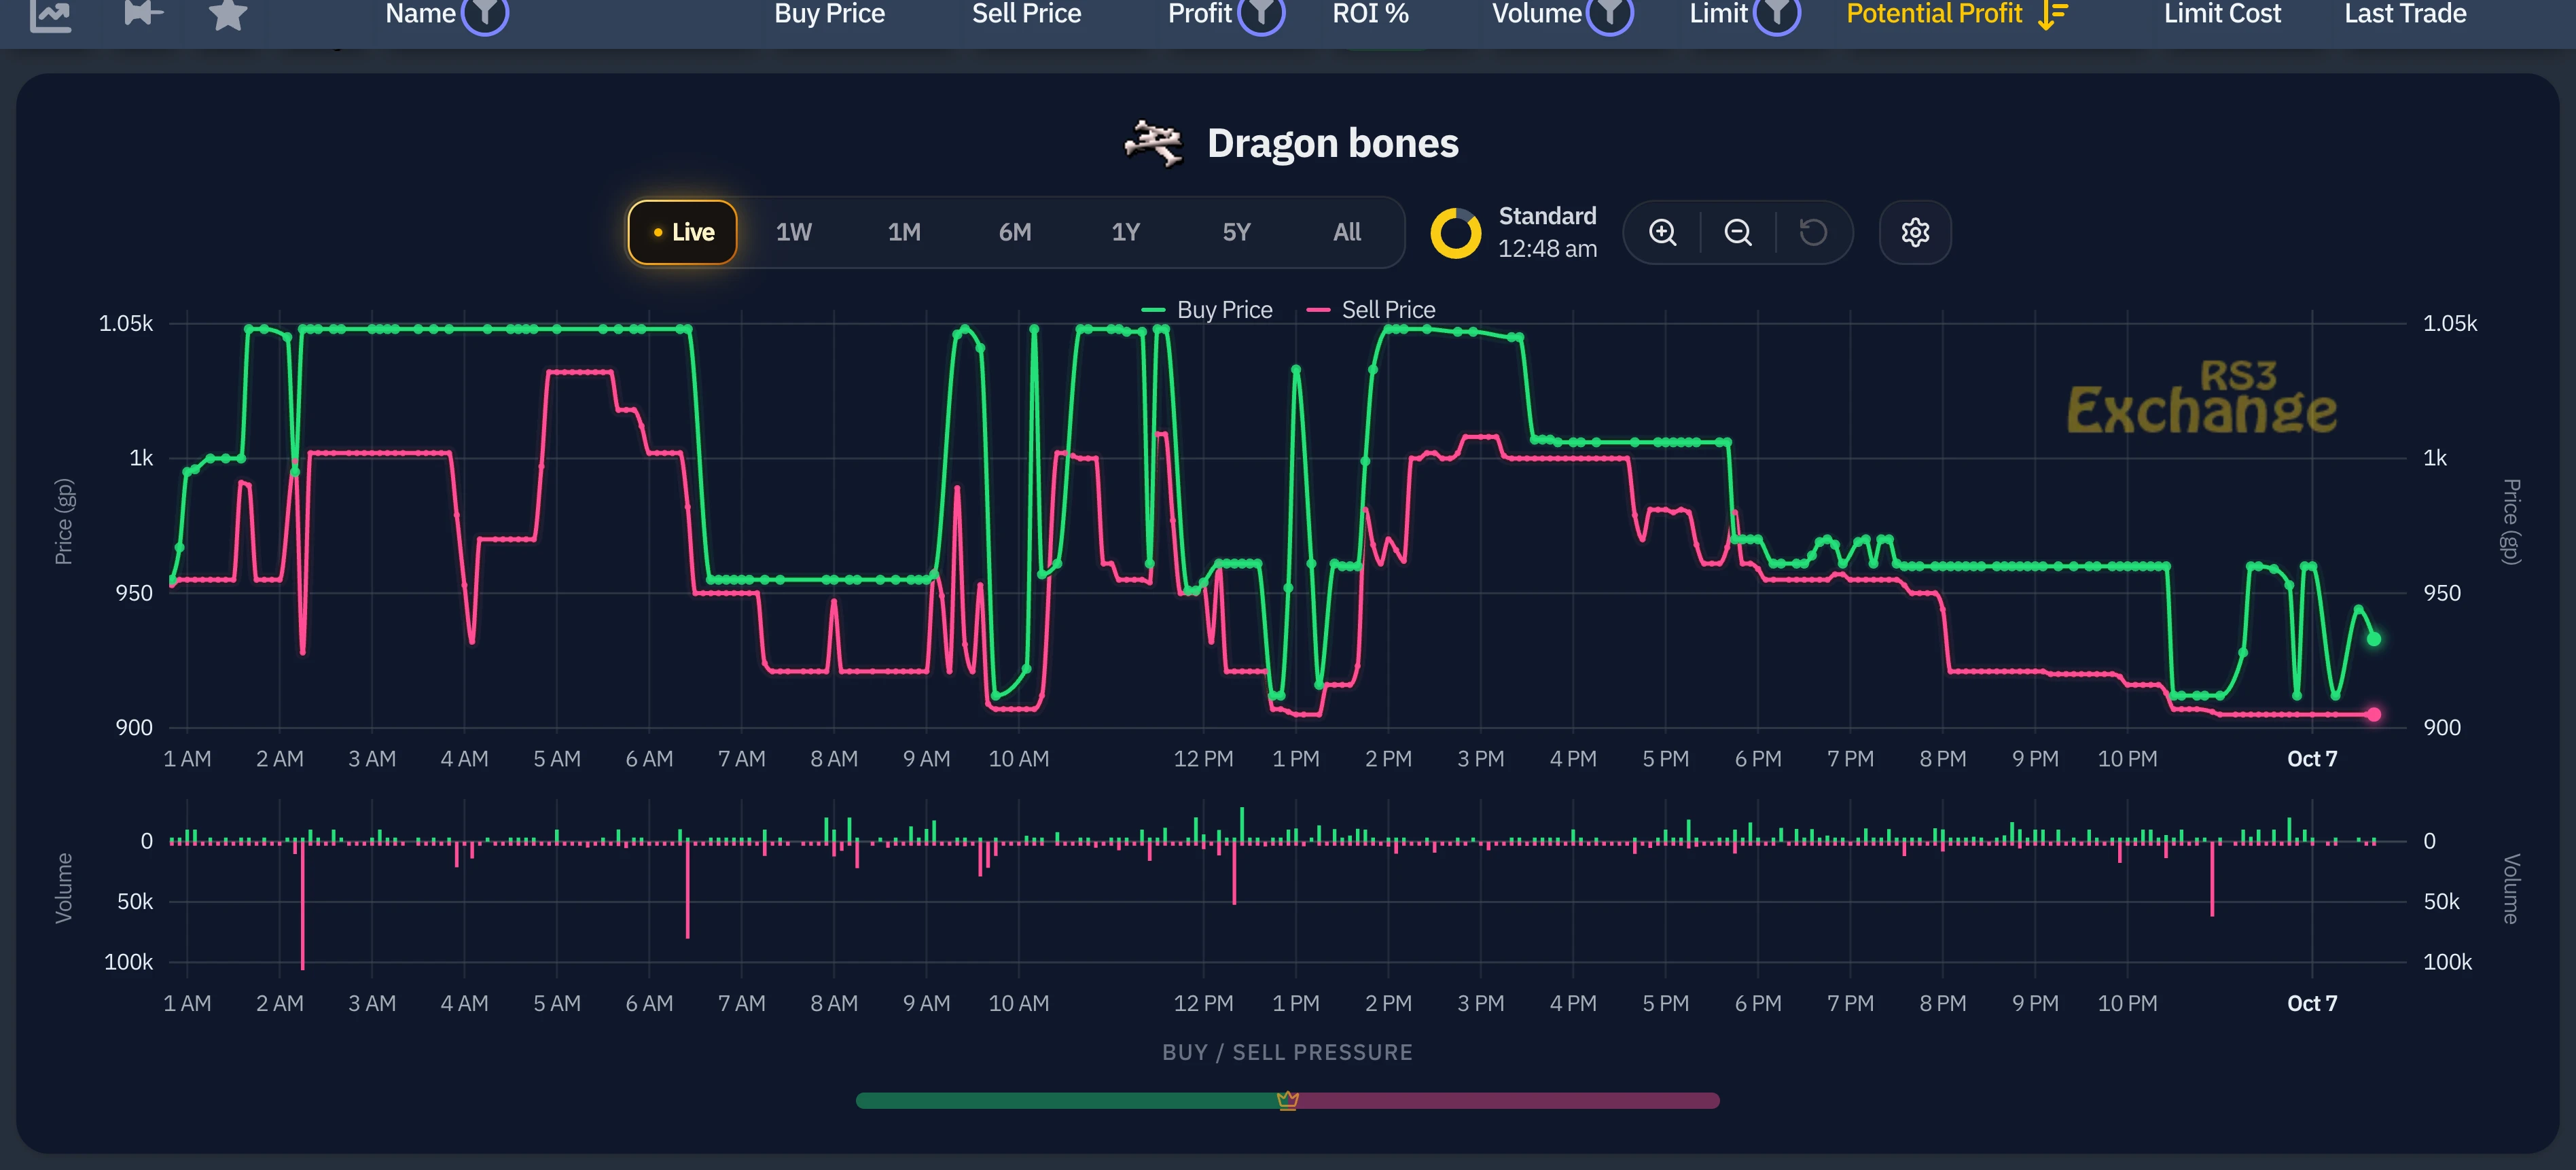The image size is (2576, 1170).
Task: Switch to the 1M time range
Action: [x=904, y=232]
